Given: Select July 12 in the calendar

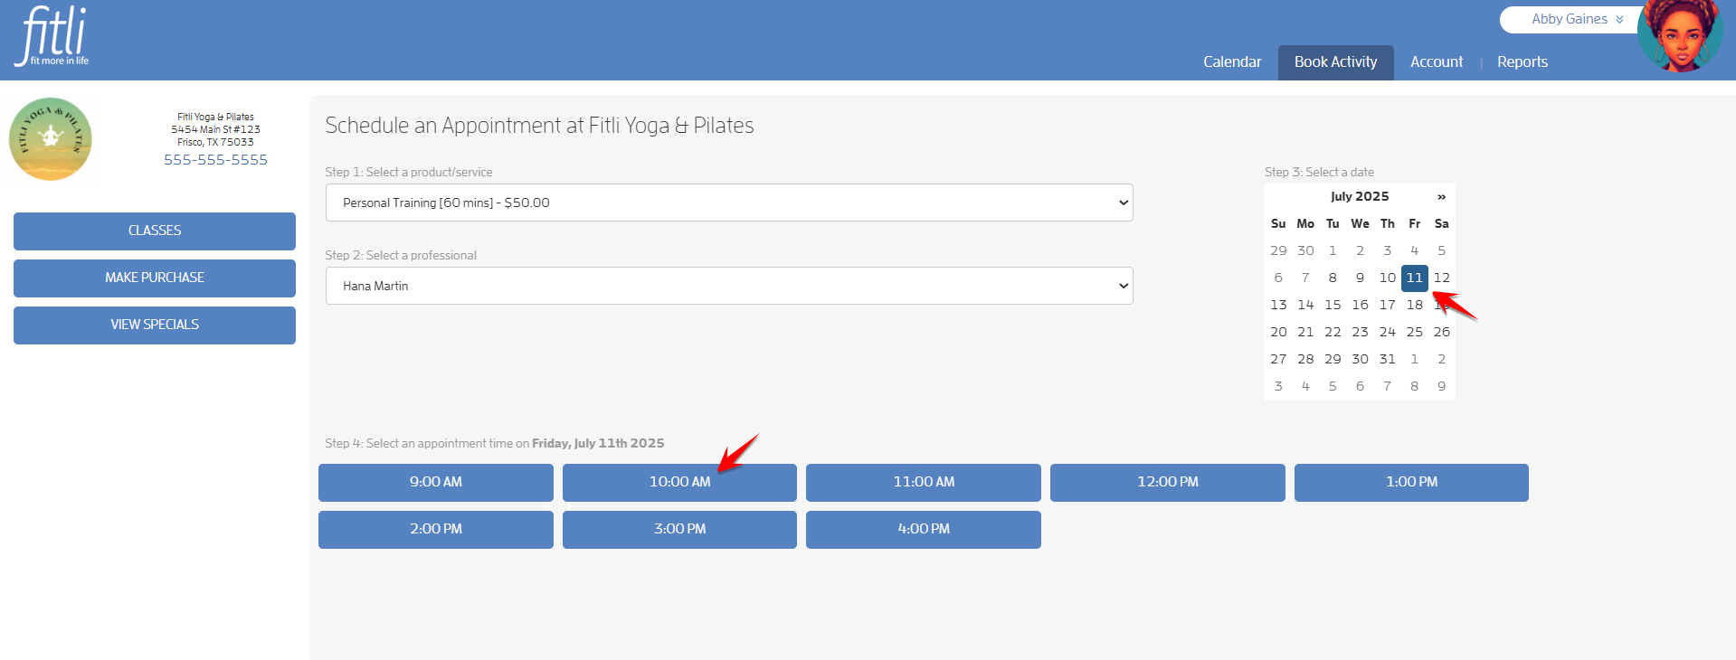Looking at the screenshot, I should (x=1441, y=278).
